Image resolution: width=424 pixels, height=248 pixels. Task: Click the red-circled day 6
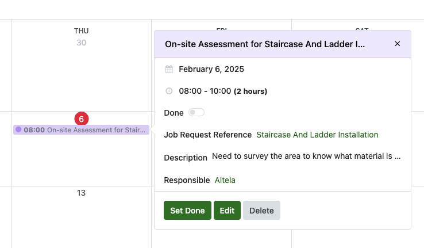(x=81, y=119)
